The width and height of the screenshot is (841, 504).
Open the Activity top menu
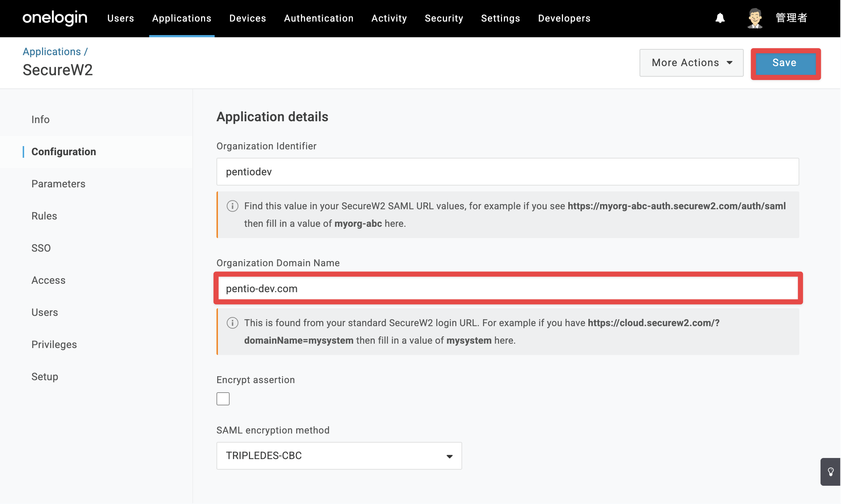pyautogui.click(x=389, y=18)
